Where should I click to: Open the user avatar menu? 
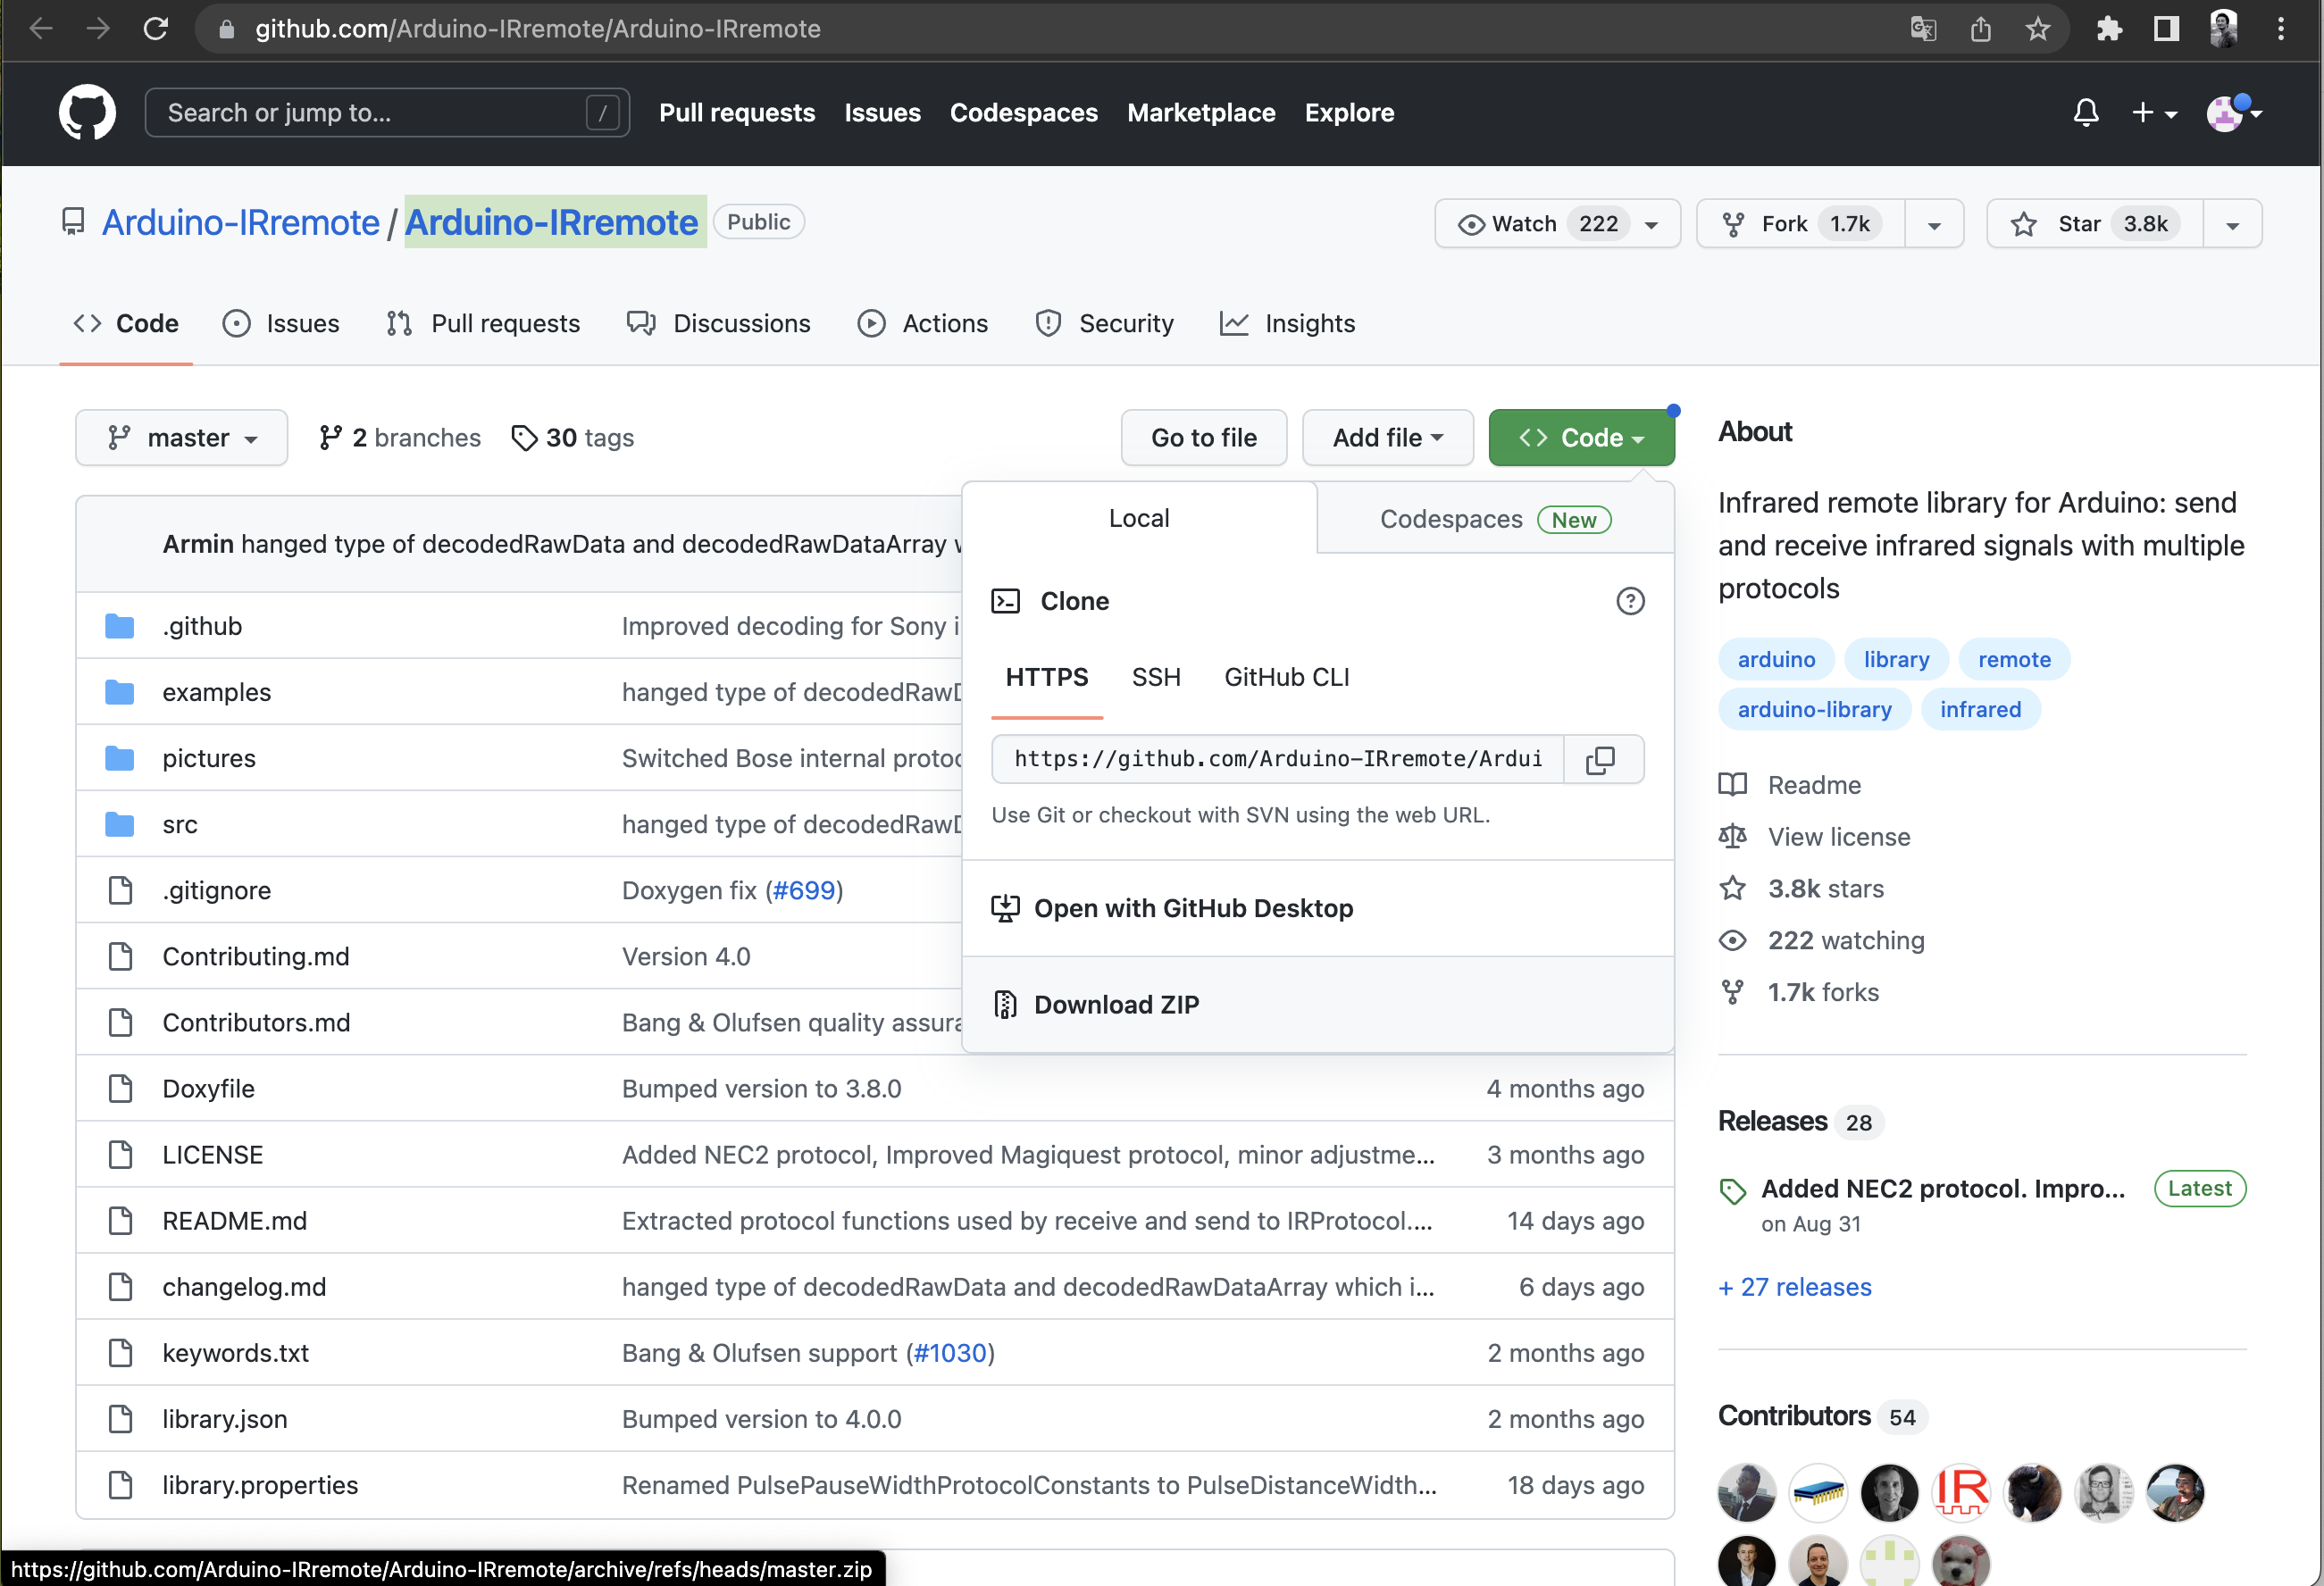pyautogui.click(x=2233, y=112)
